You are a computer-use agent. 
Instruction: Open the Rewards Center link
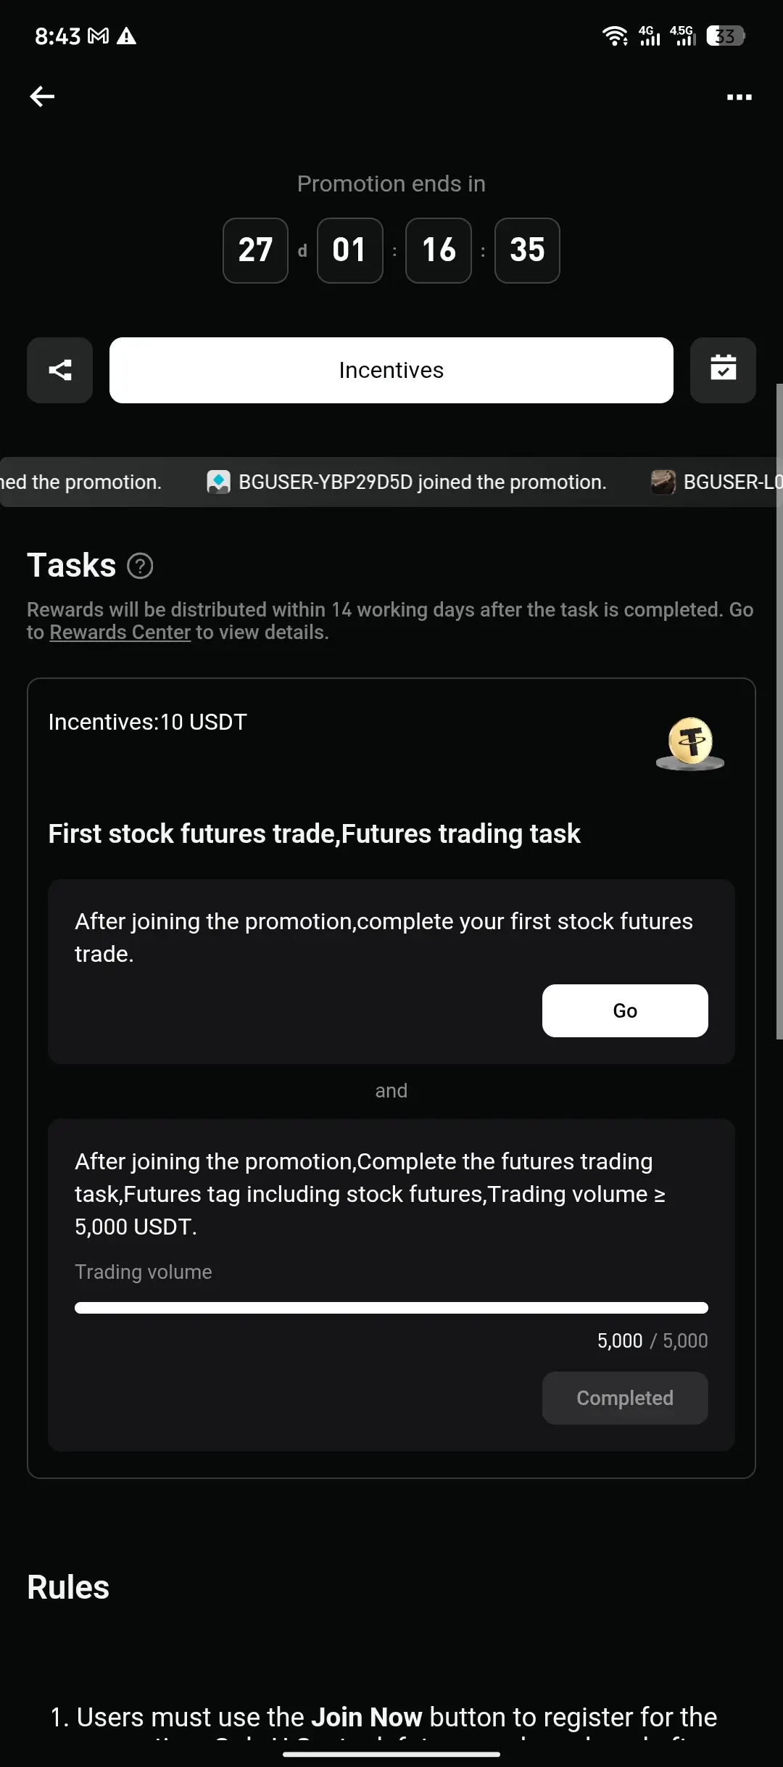tap(120, 633)
